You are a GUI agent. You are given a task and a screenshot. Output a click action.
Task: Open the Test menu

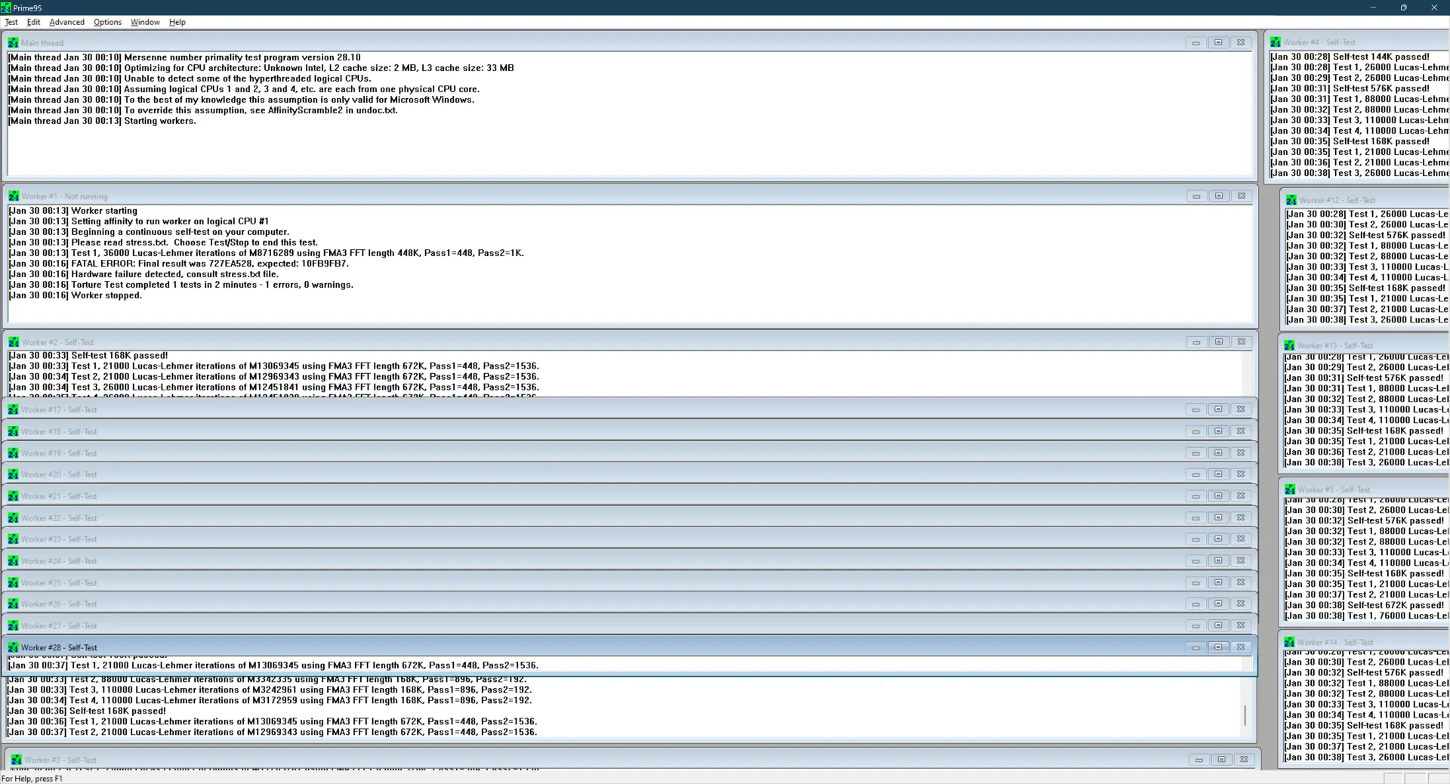[x=11, y=22]
